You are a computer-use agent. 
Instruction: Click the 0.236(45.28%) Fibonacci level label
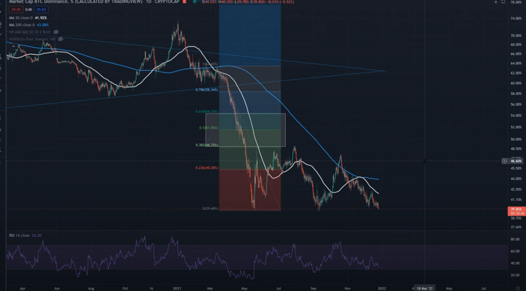coord(207,167)
